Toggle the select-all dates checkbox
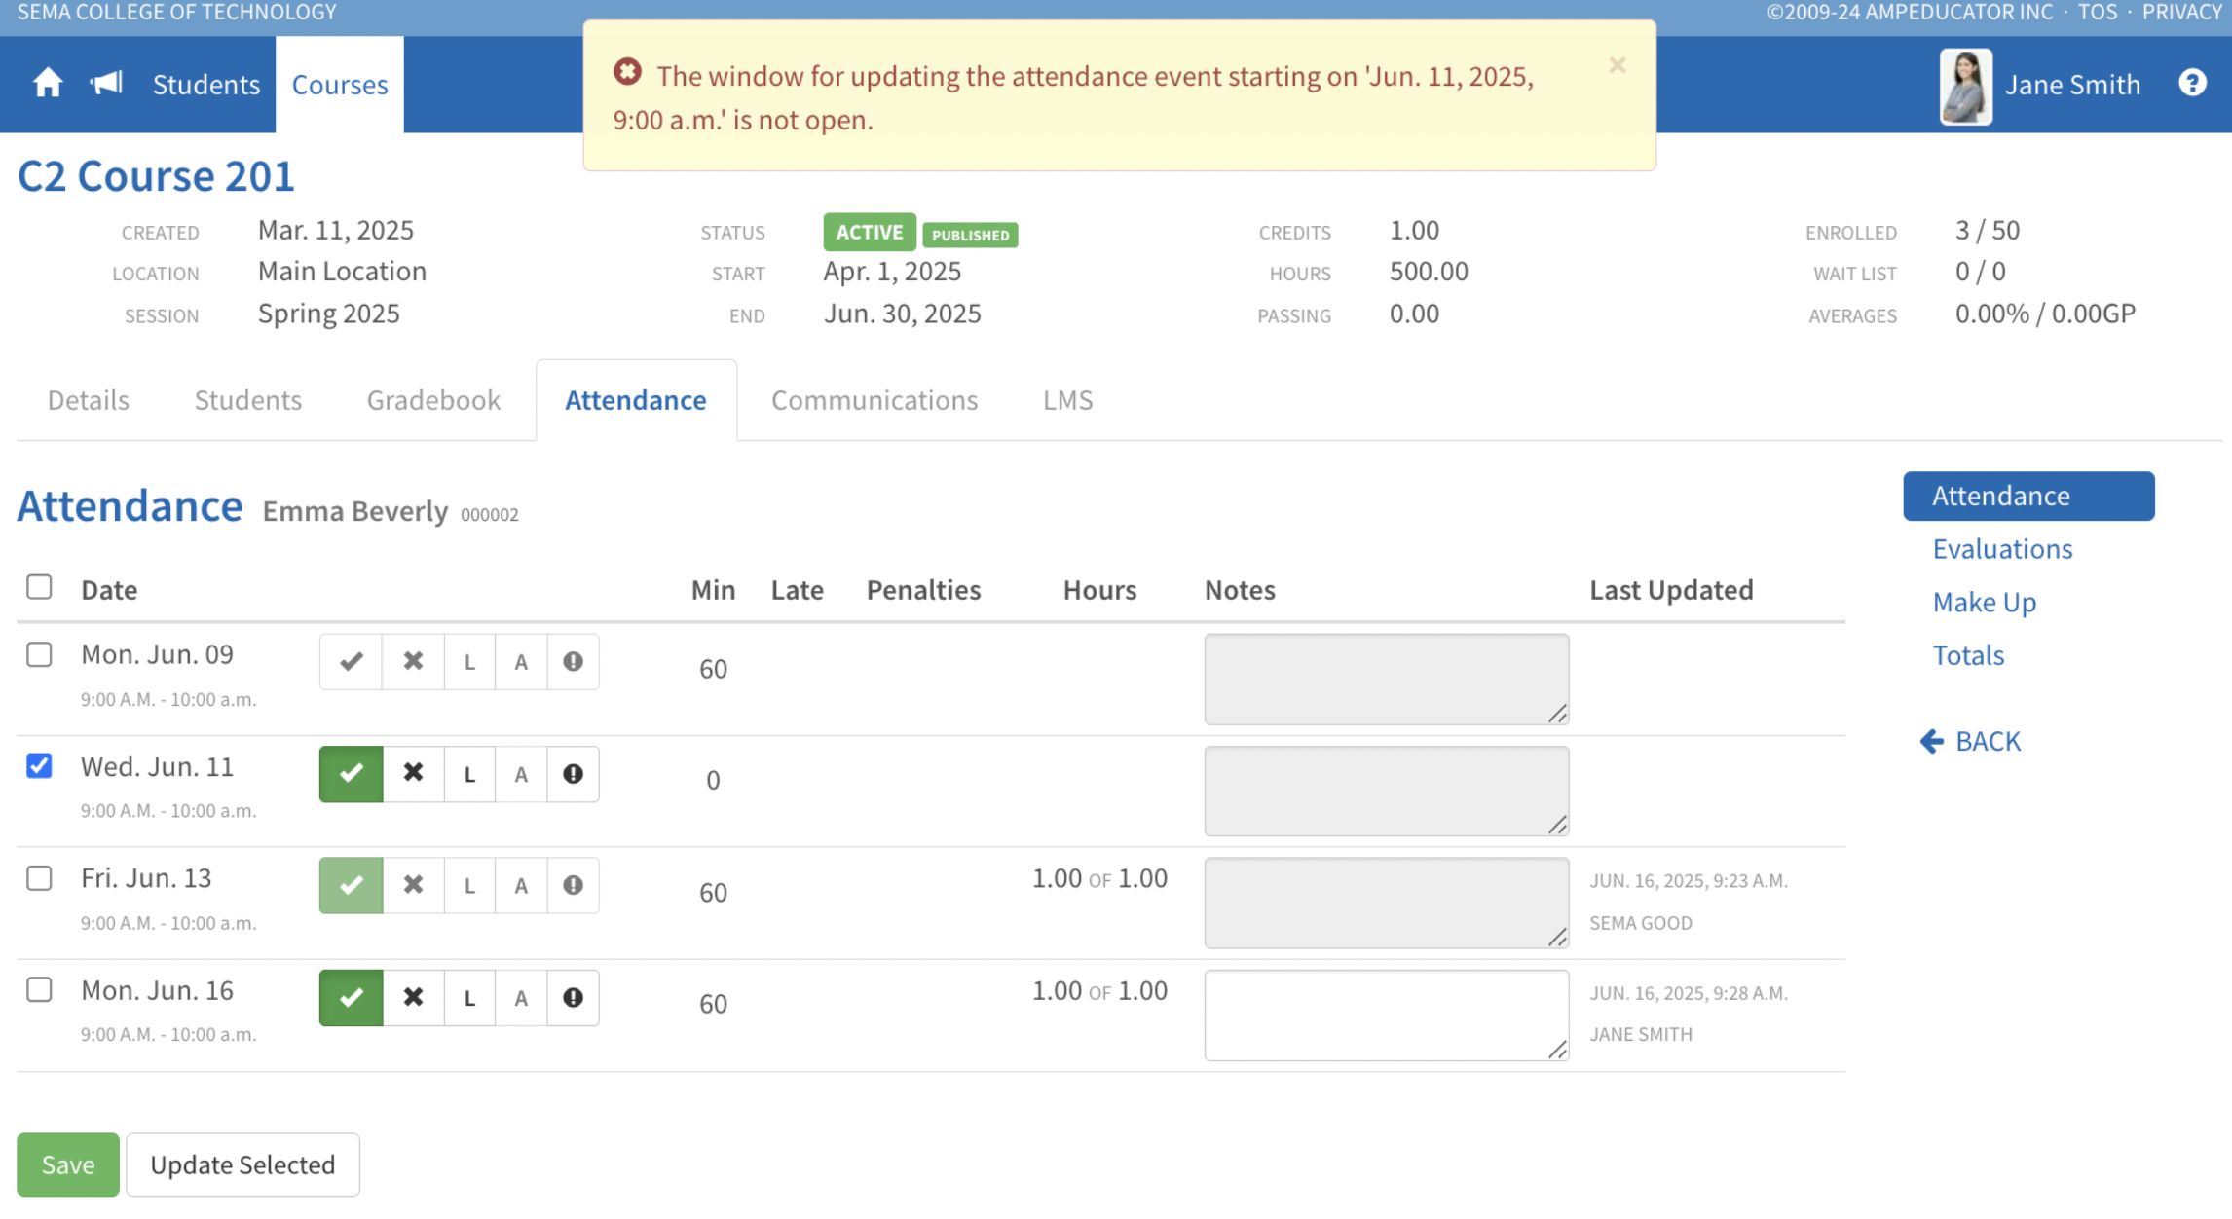2232x1219 pixels. click(x=39, y=587)
